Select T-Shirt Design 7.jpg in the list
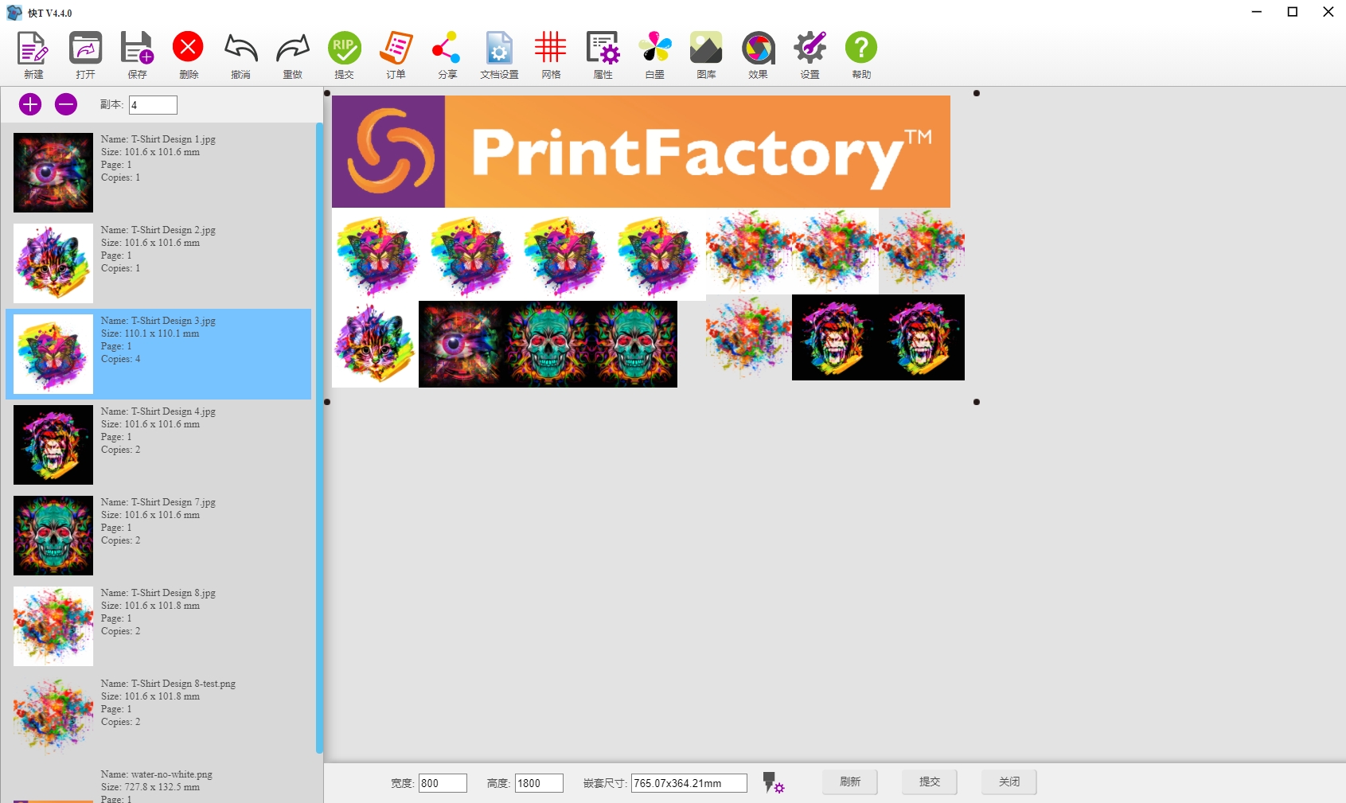1346x803 pixels. tap(158, 535)
